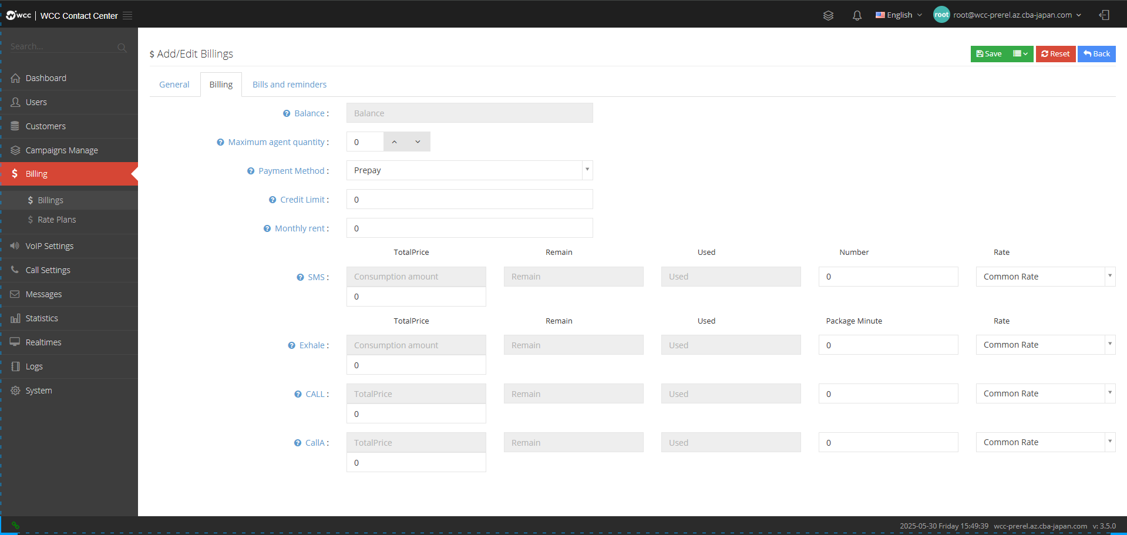Click the root user avatar
Image resolution: width=1127 pixels, height=535 pixels.
941,15
